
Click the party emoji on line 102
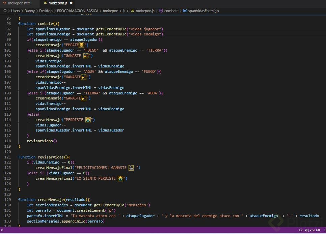[86, 56]
